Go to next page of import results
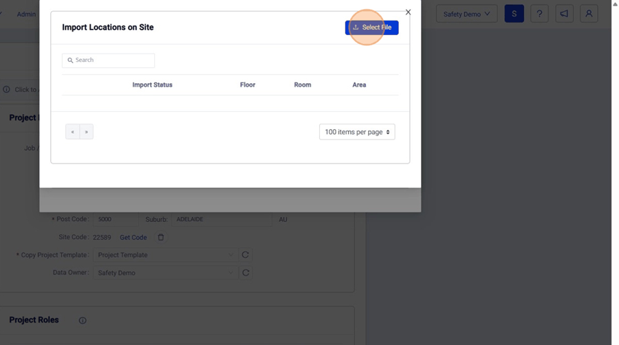The image size is (619, 345). [x=86, y=132]
